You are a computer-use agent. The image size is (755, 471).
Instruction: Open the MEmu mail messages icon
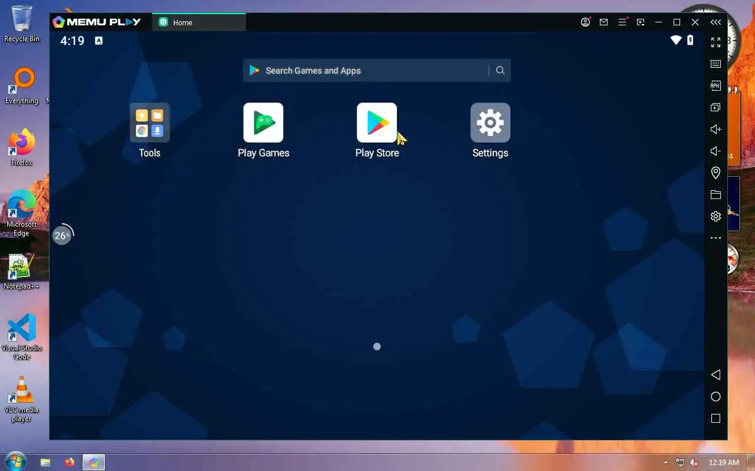603,22
